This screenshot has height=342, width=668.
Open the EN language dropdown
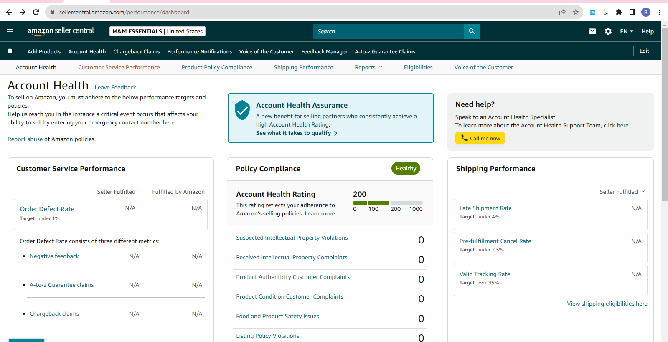coord(627,31)
